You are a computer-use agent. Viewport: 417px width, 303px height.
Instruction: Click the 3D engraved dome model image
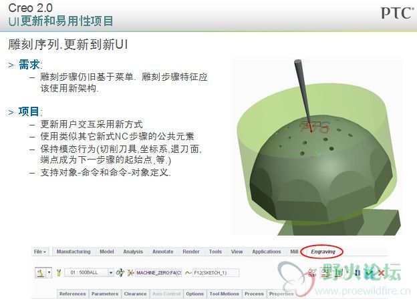(x=318, y=147)
